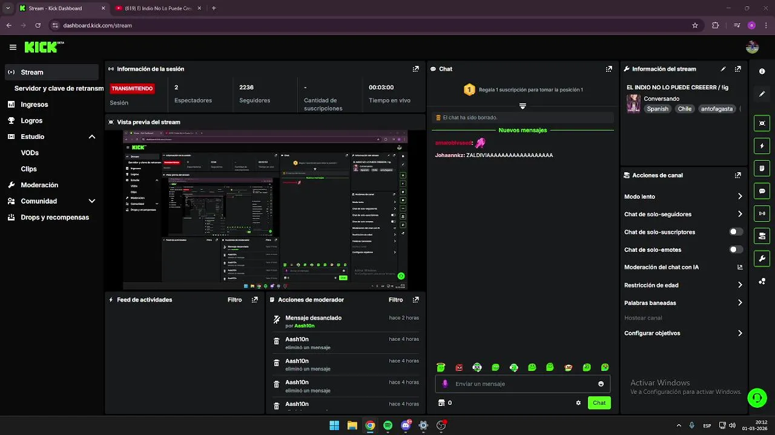Pop out the Información de la sesión panel

click(415, 69)
